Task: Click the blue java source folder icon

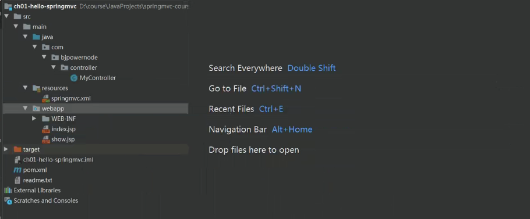Action: click(x=36, y=37)
